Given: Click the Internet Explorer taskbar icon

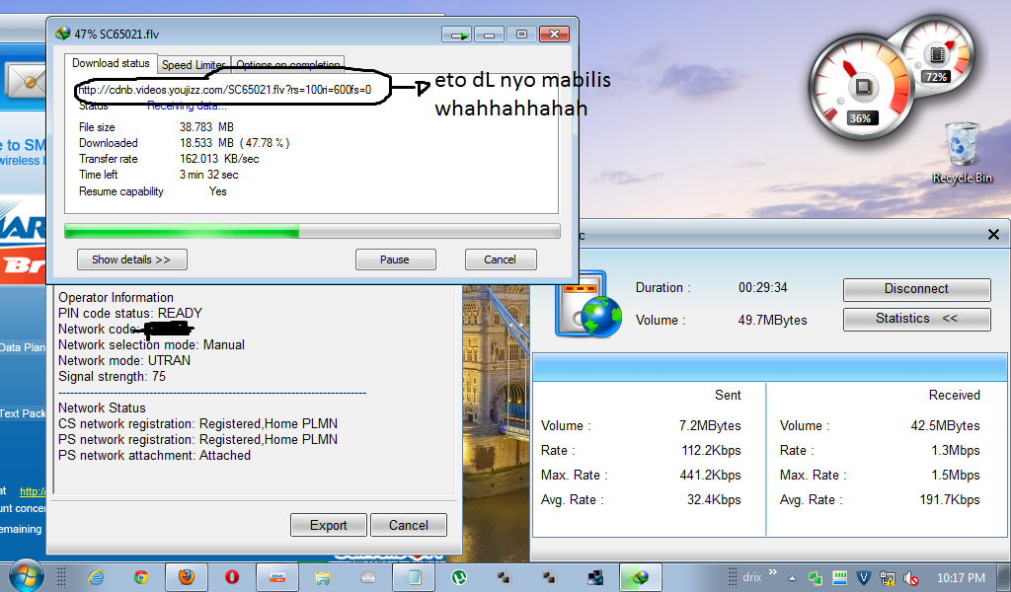Looking at the screenshot, I should point(96,577).
